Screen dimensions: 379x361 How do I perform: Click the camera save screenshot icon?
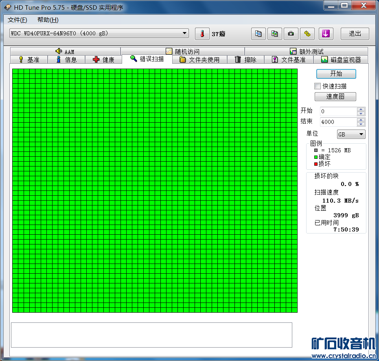291,34
